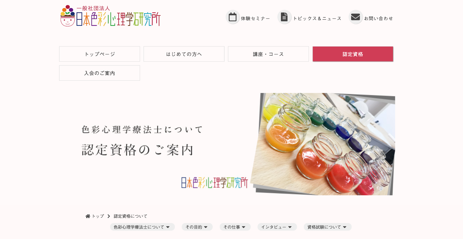
Task: Select the highlighted 認定資格 menu button
Action: tap(353, 54)
